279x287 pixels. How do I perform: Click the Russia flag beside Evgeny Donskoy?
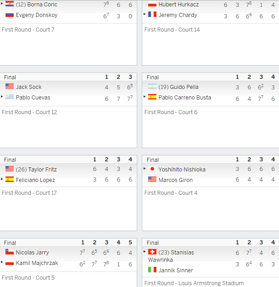click(10, 15)
